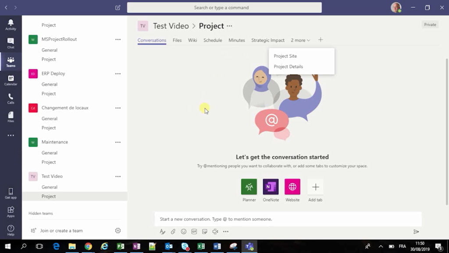Click the Send message arrow
The image size is (449, 253).
click(416, 231)
